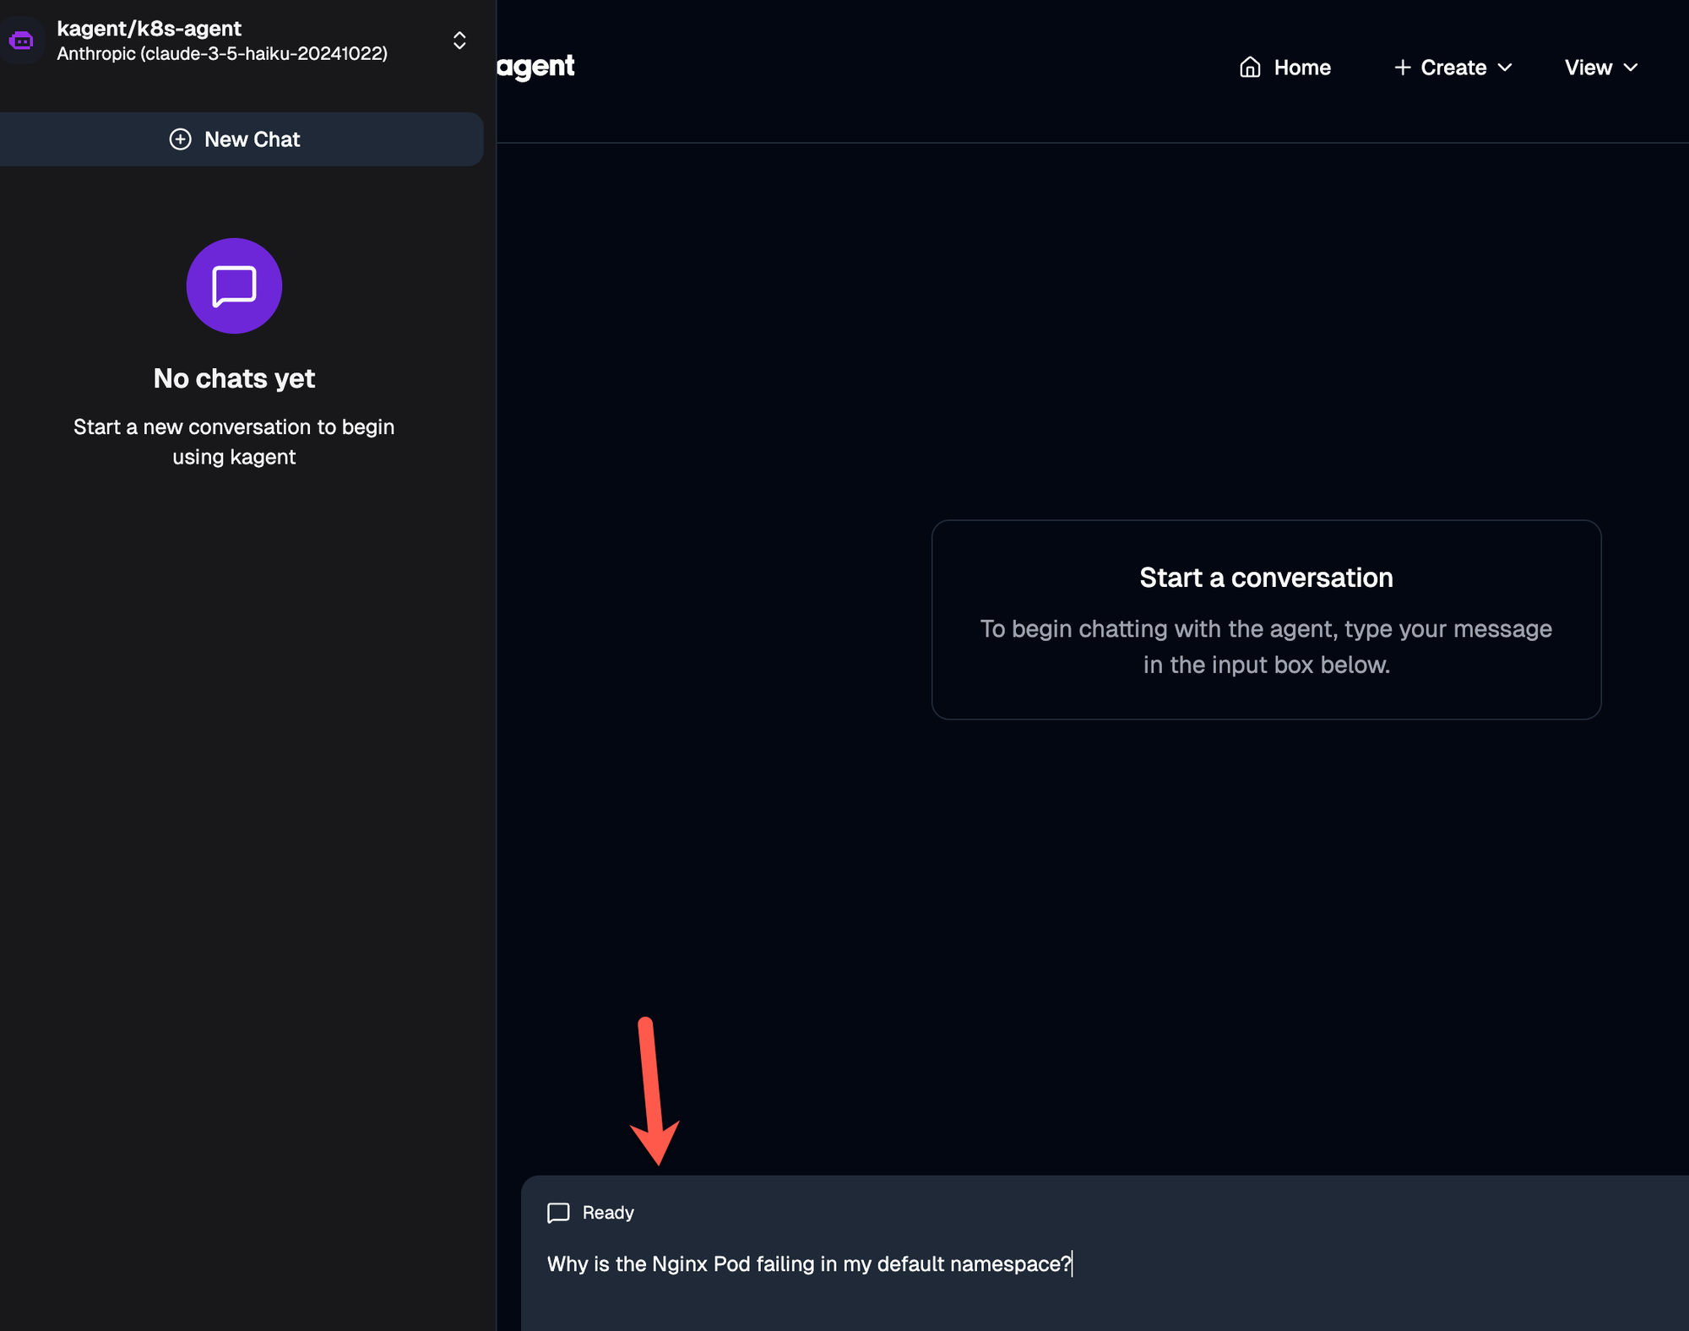Select the kagent/k8s-agent name header
The image size is (1689, 1331).
(x=149, y=29)
